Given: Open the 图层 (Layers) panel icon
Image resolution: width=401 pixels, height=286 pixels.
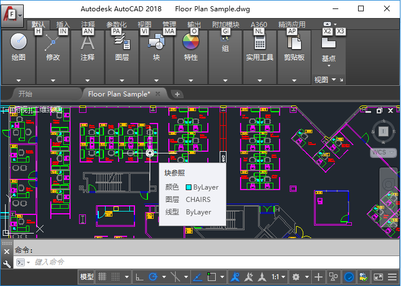Looking at the screenshot, I should pyautogui.click(x=122, y=42).
